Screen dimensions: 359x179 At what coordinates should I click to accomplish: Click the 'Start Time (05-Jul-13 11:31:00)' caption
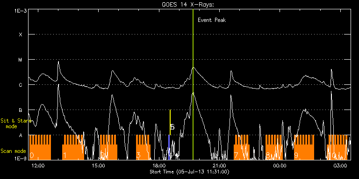[x=190, y=172]
